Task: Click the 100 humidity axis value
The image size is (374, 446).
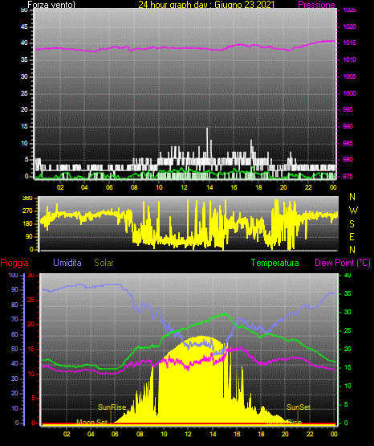Action: 14,275
